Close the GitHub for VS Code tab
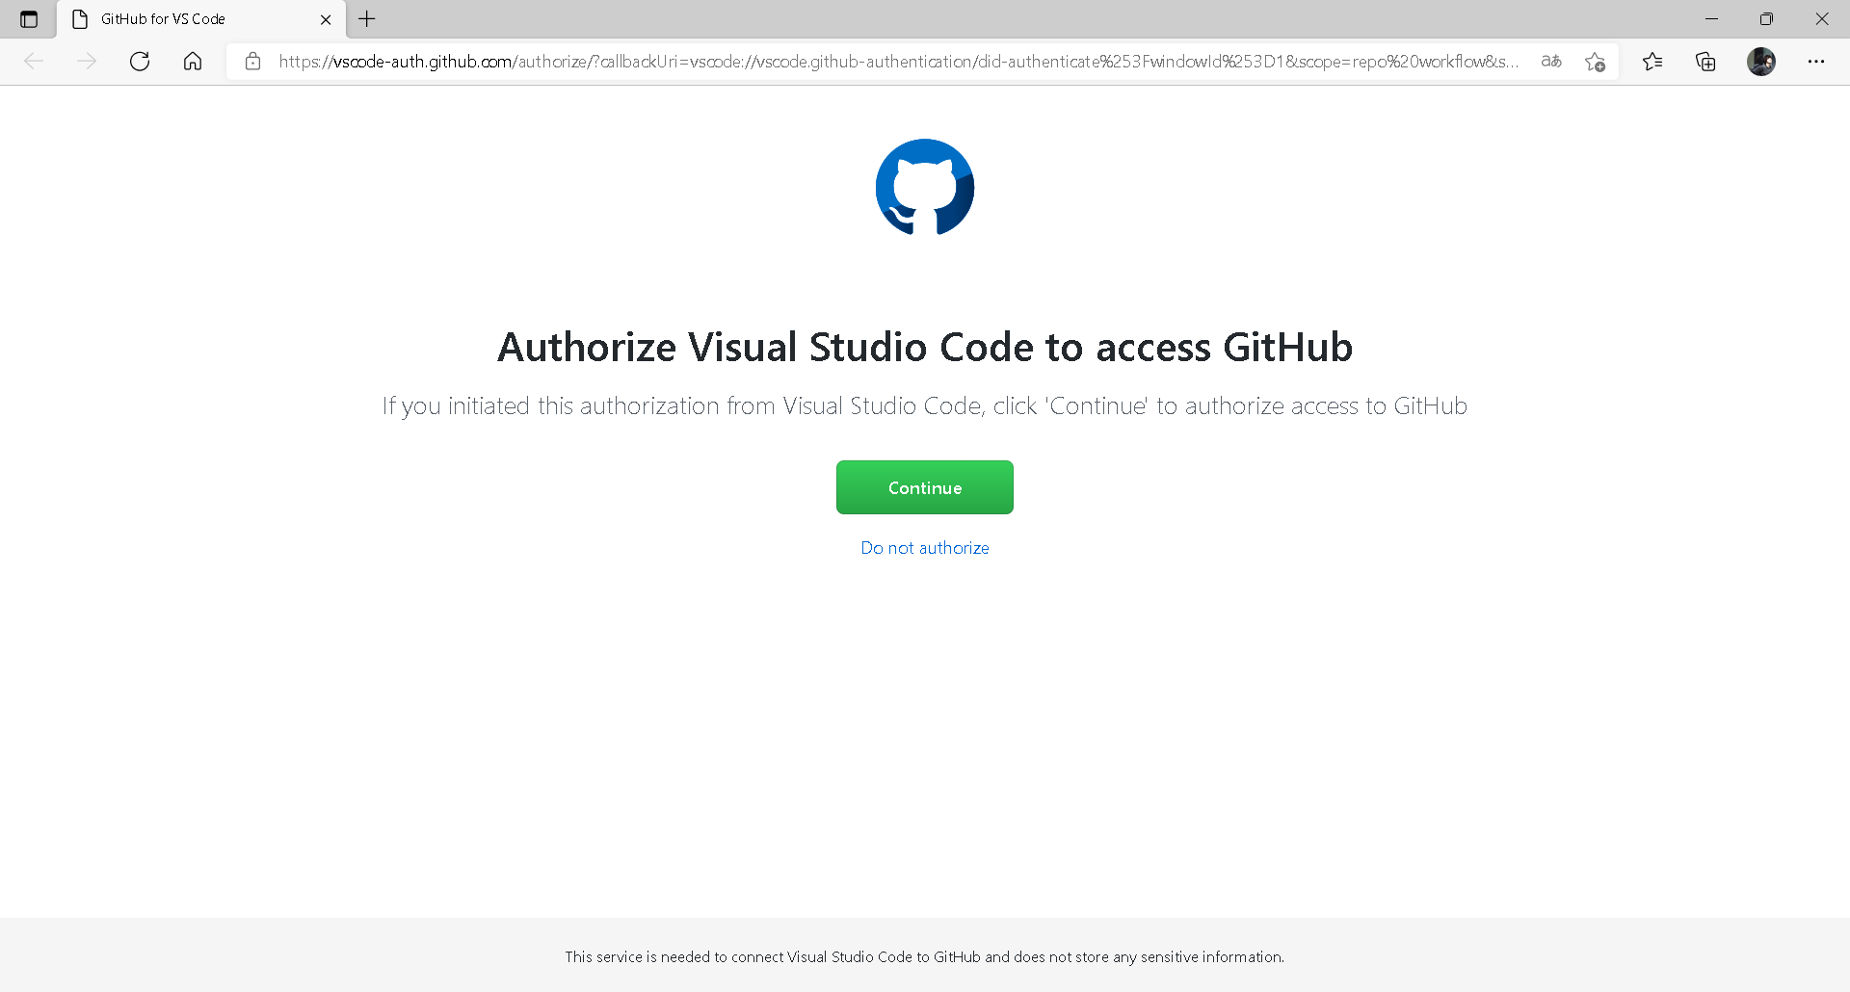The width and height of the screenshot is (1850, 992). pyautogui.click(x=326, y=18)
